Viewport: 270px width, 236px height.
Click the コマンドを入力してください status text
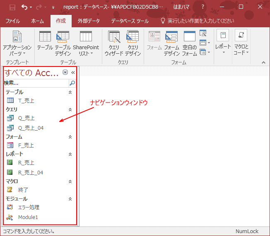[29, 231]
